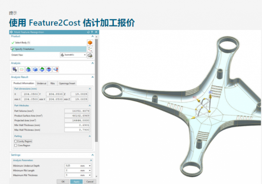Click the 'Orient View' label

pos(17,55)
